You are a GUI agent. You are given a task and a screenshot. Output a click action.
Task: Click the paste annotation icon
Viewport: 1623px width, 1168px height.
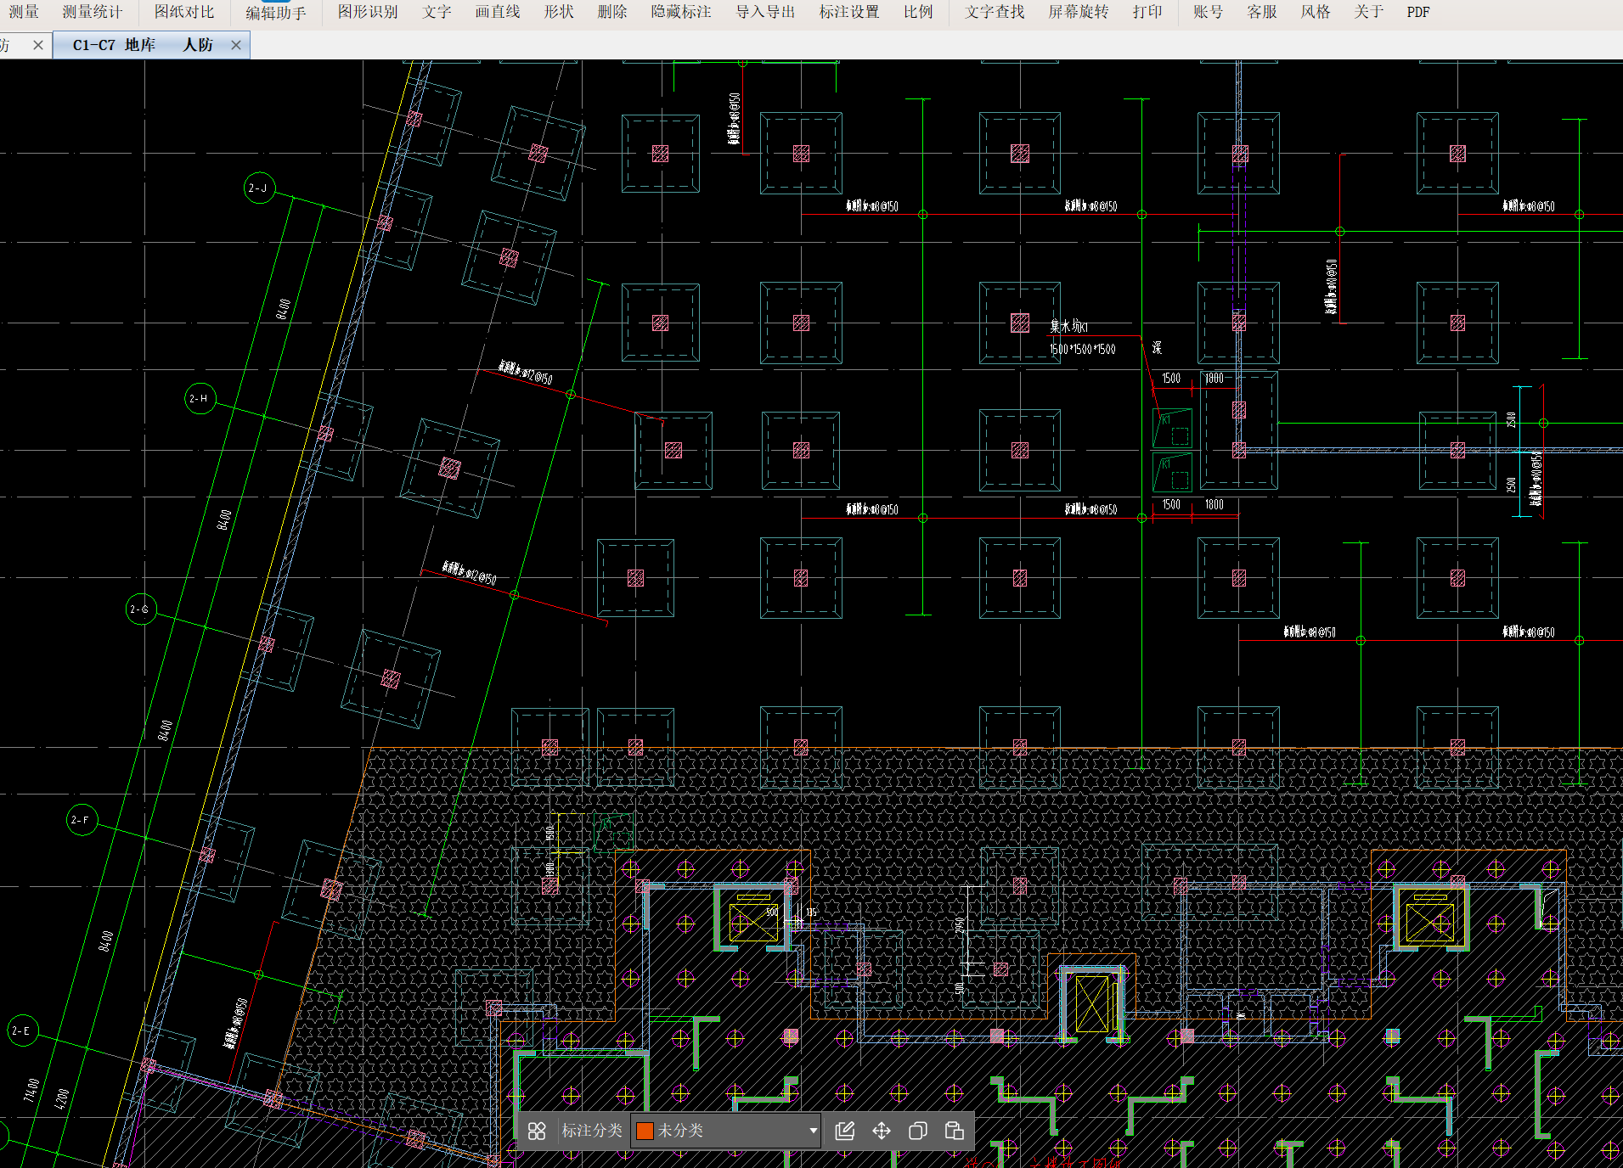(x=955, y=1131)
